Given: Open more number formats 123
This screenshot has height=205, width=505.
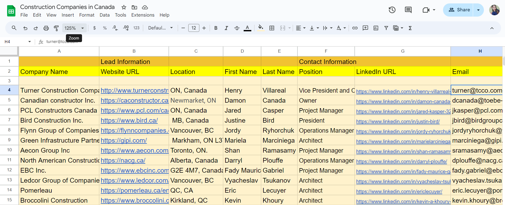Looking at the screenshot, I should [136, 28].
